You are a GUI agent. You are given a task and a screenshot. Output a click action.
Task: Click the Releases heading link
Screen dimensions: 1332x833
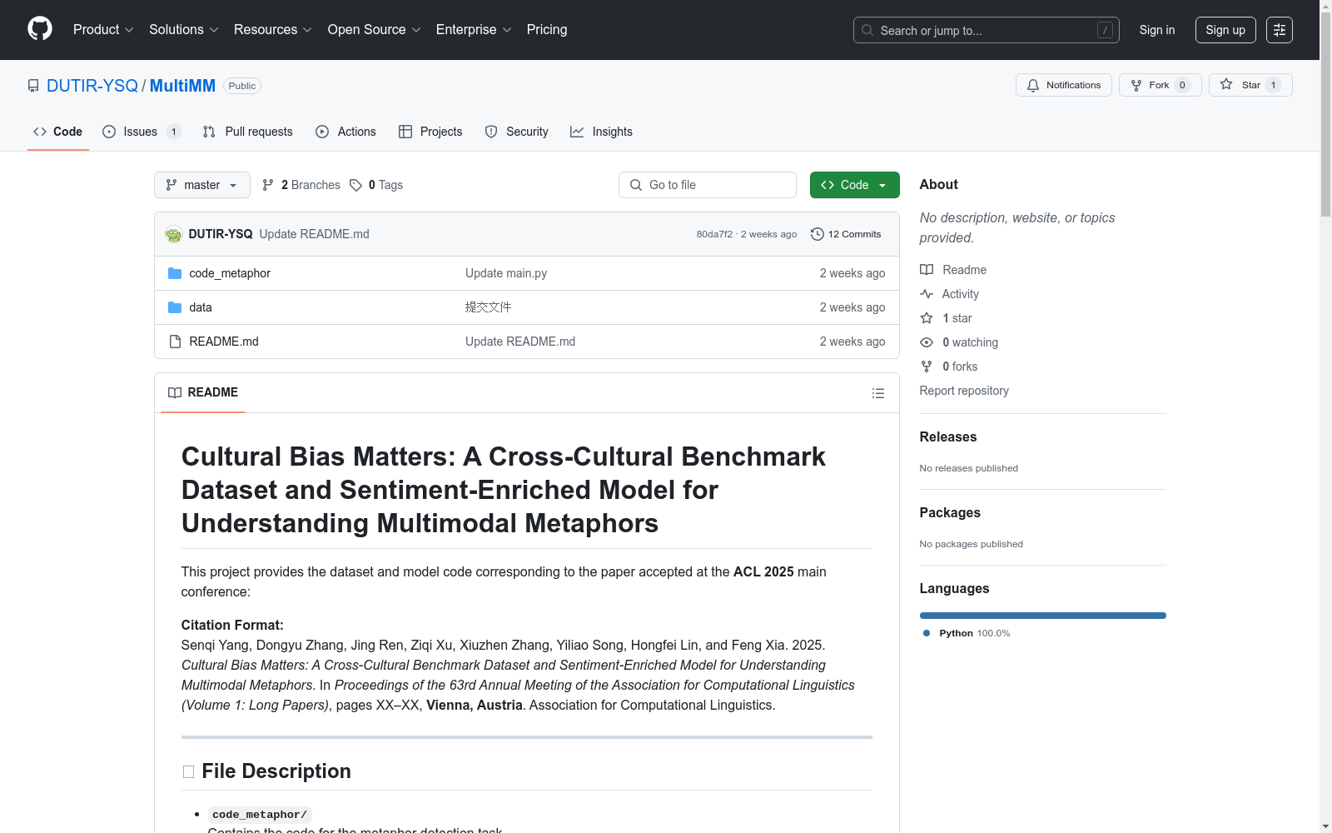coord(948,436)
